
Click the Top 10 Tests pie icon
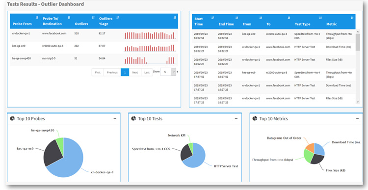[133, 119]
